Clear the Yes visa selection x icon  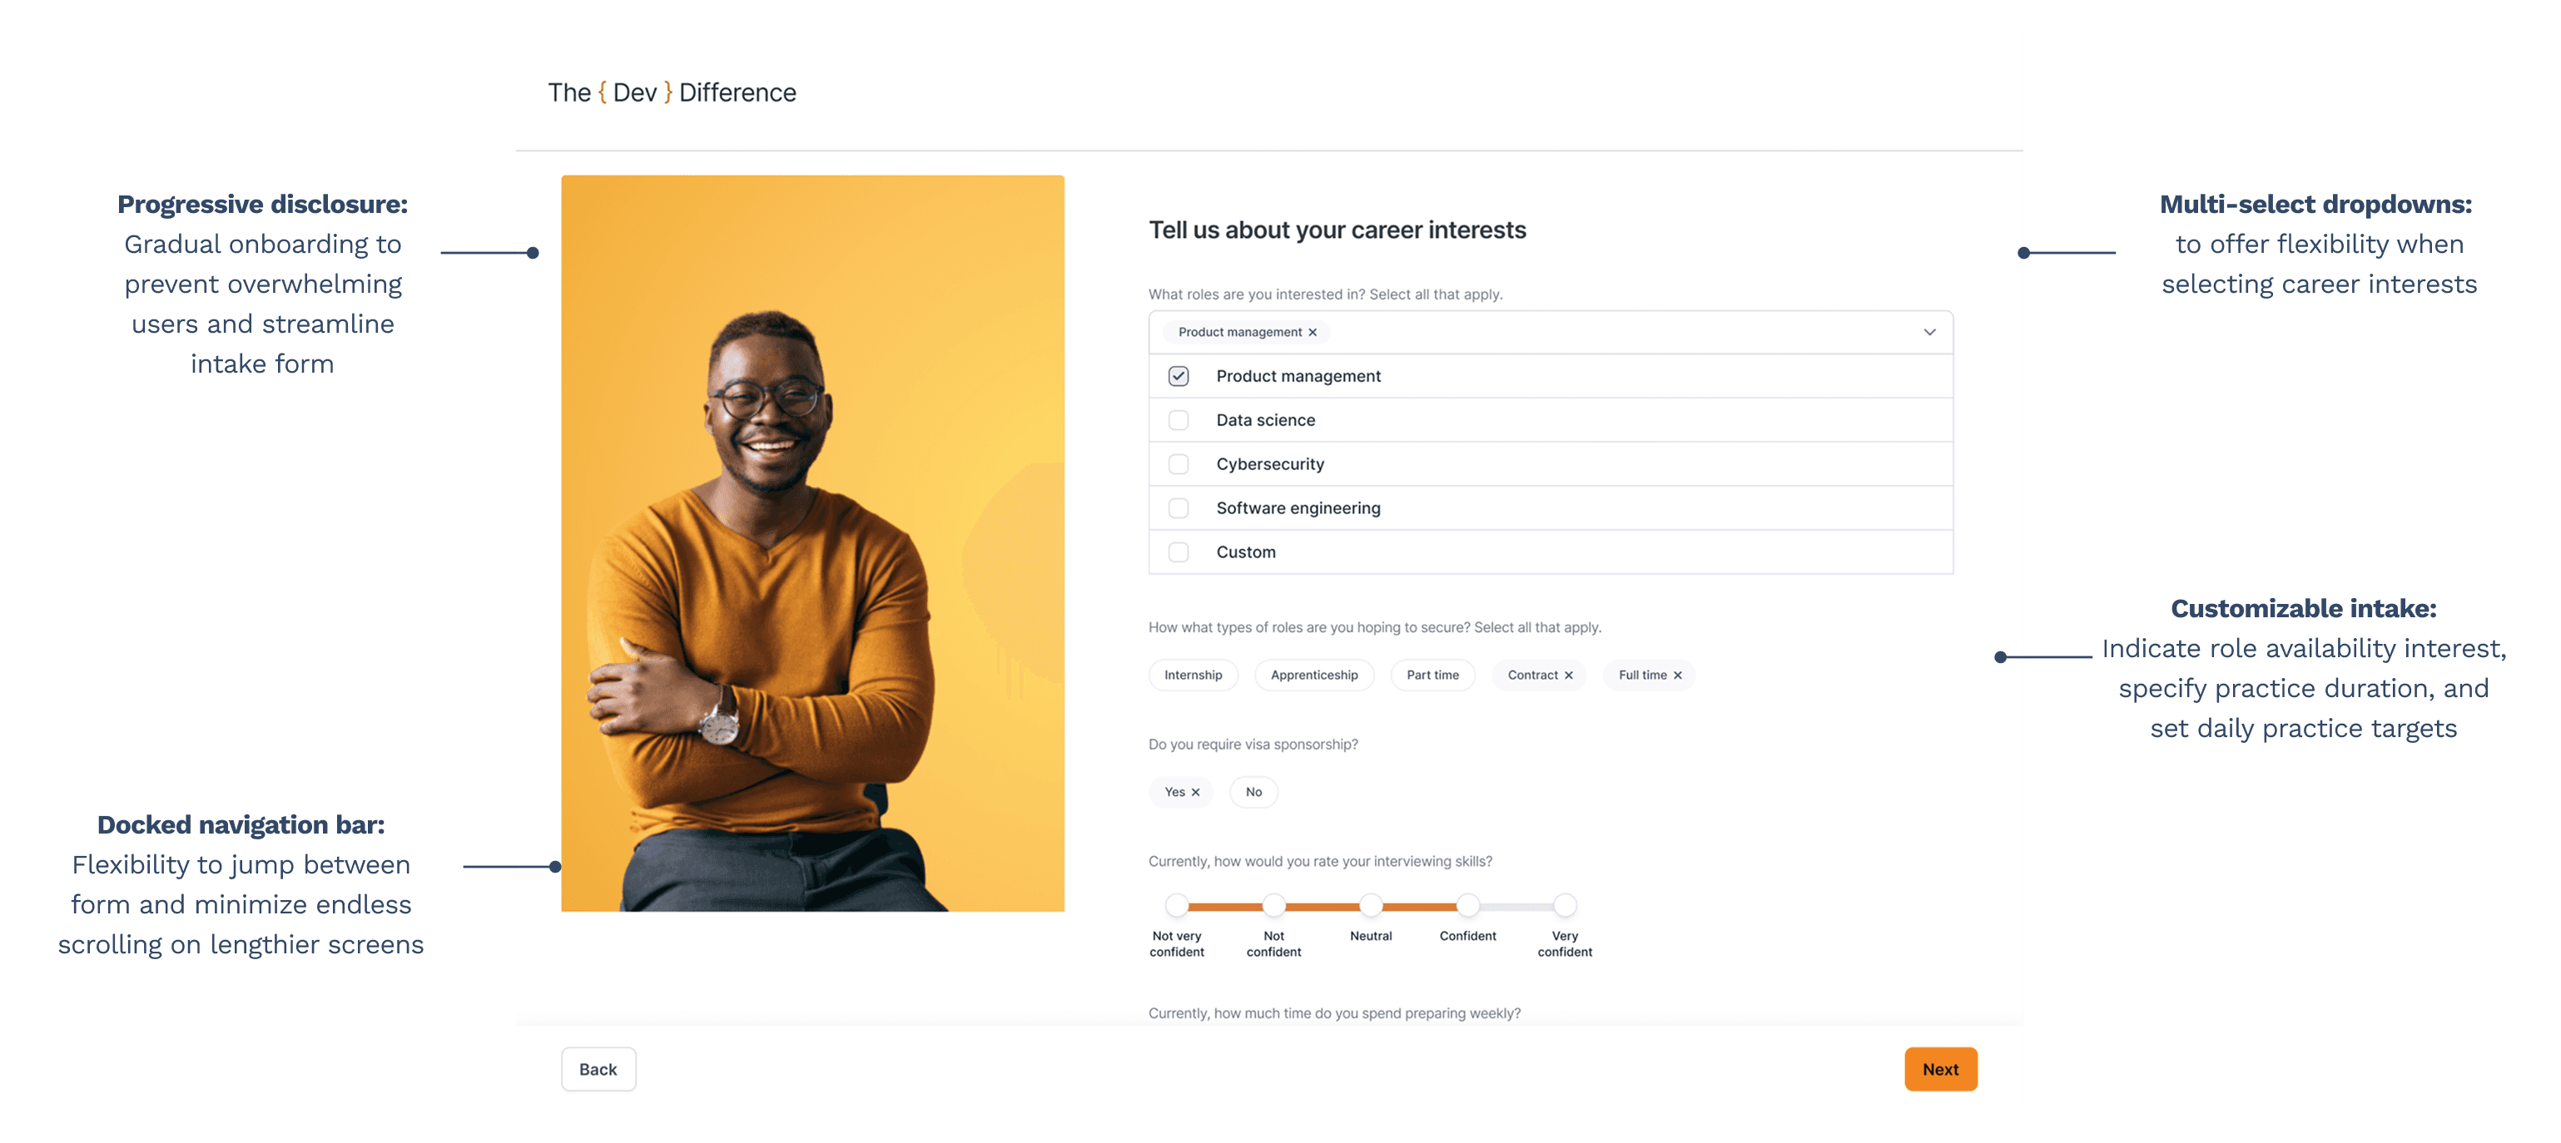1195,792
